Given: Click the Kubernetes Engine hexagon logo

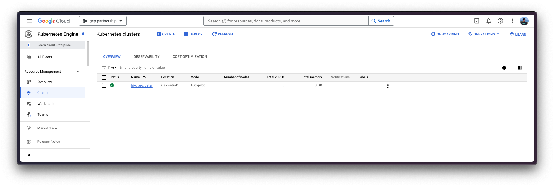Looking at the screenshot, I should (x=29, y=34).
